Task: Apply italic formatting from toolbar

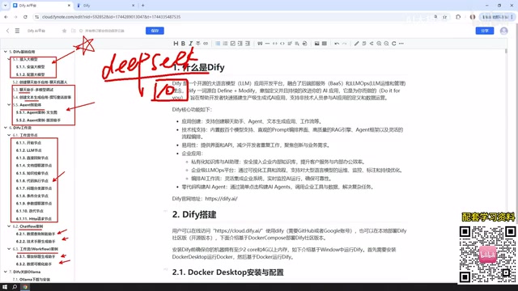Action: (x=191, y=44)
